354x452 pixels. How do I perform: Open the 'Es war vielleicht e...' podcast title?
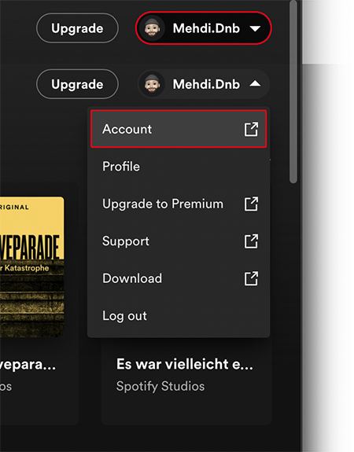185,364
